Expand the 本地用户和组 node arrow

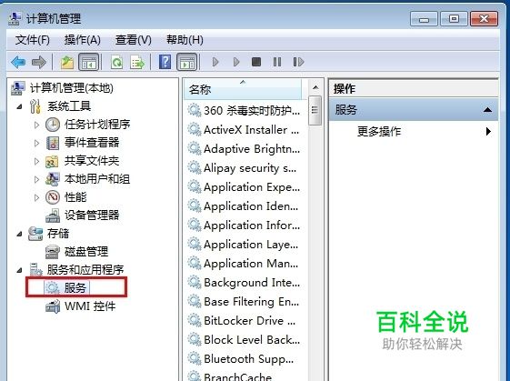click(36, 179)
